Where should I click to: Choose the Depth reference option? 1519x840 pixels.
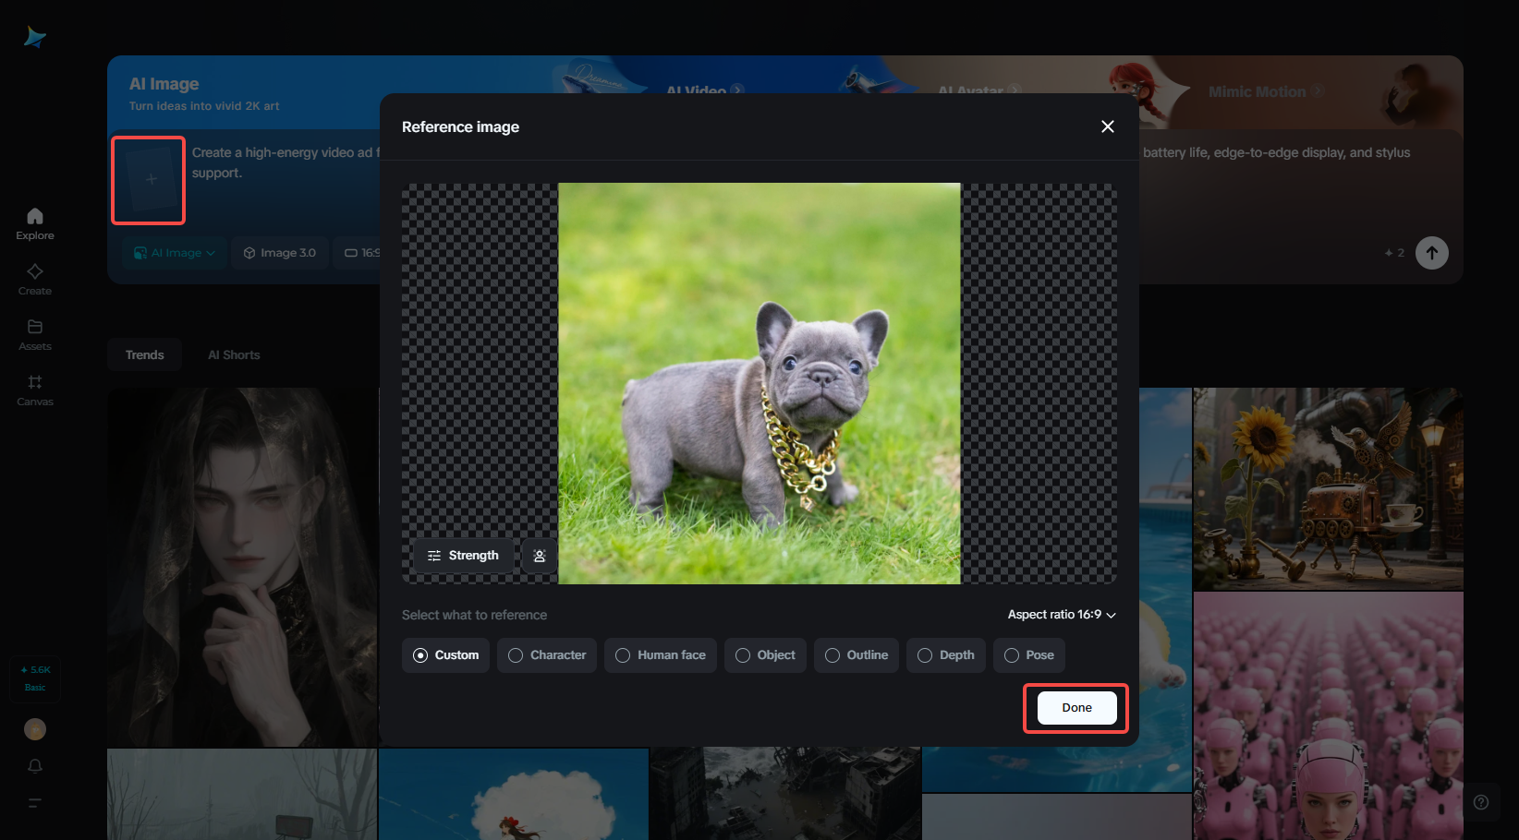coord(945,654)
